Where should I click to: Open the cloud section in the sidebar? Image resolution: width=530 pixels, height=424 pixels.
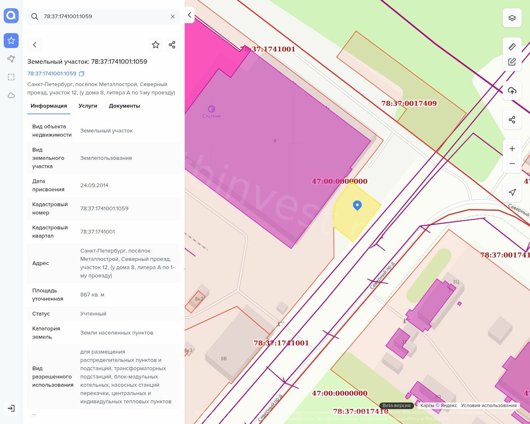[x=11, y=95]
